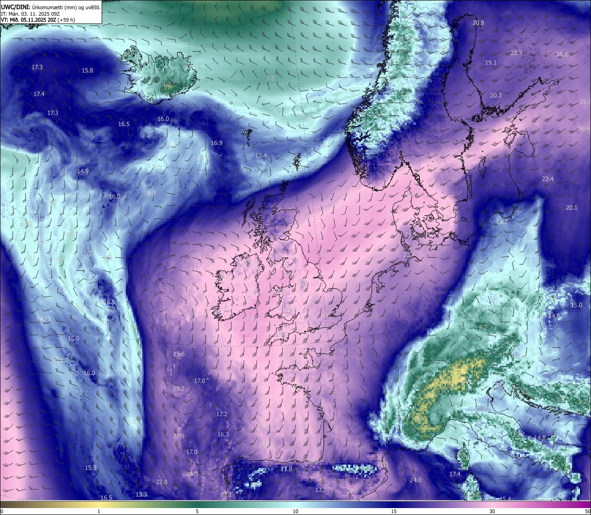
Task: Click the 24.0 value label
Action: click(416, 480)
